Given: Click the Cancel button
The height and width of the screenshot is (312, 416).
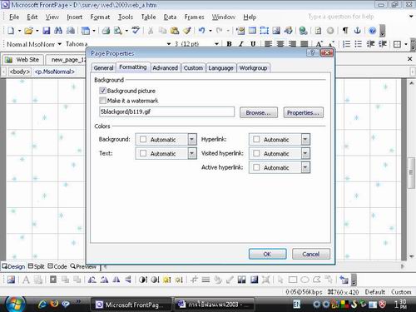Looking at the screenshot, I should [311, 254].
